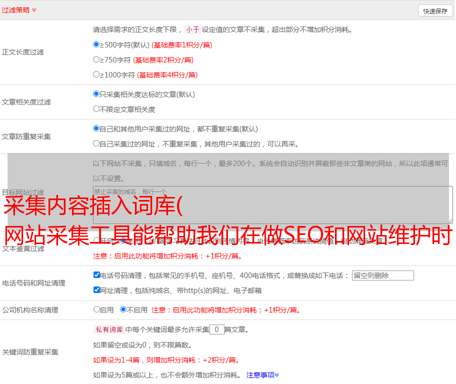Click the article count field showing 0
The image size is (456, 384).
[x=216, y=329]
